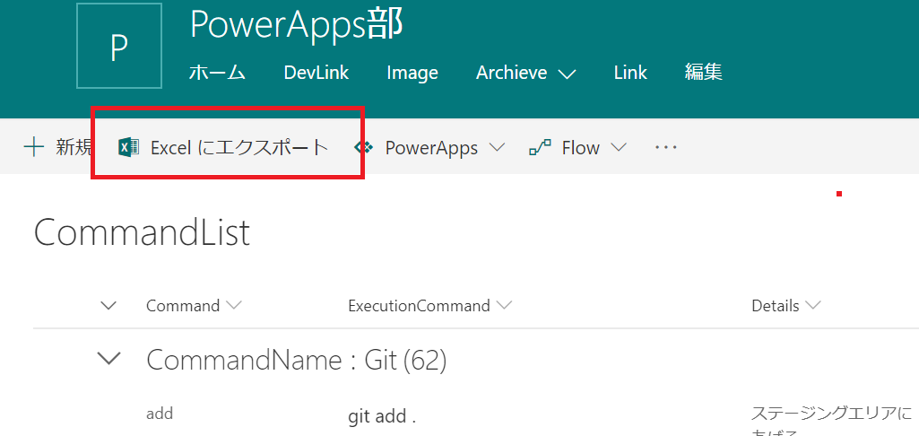The image size is (919, 436).
Task: Click the plus icon for new item
Action: coord(34,147)
